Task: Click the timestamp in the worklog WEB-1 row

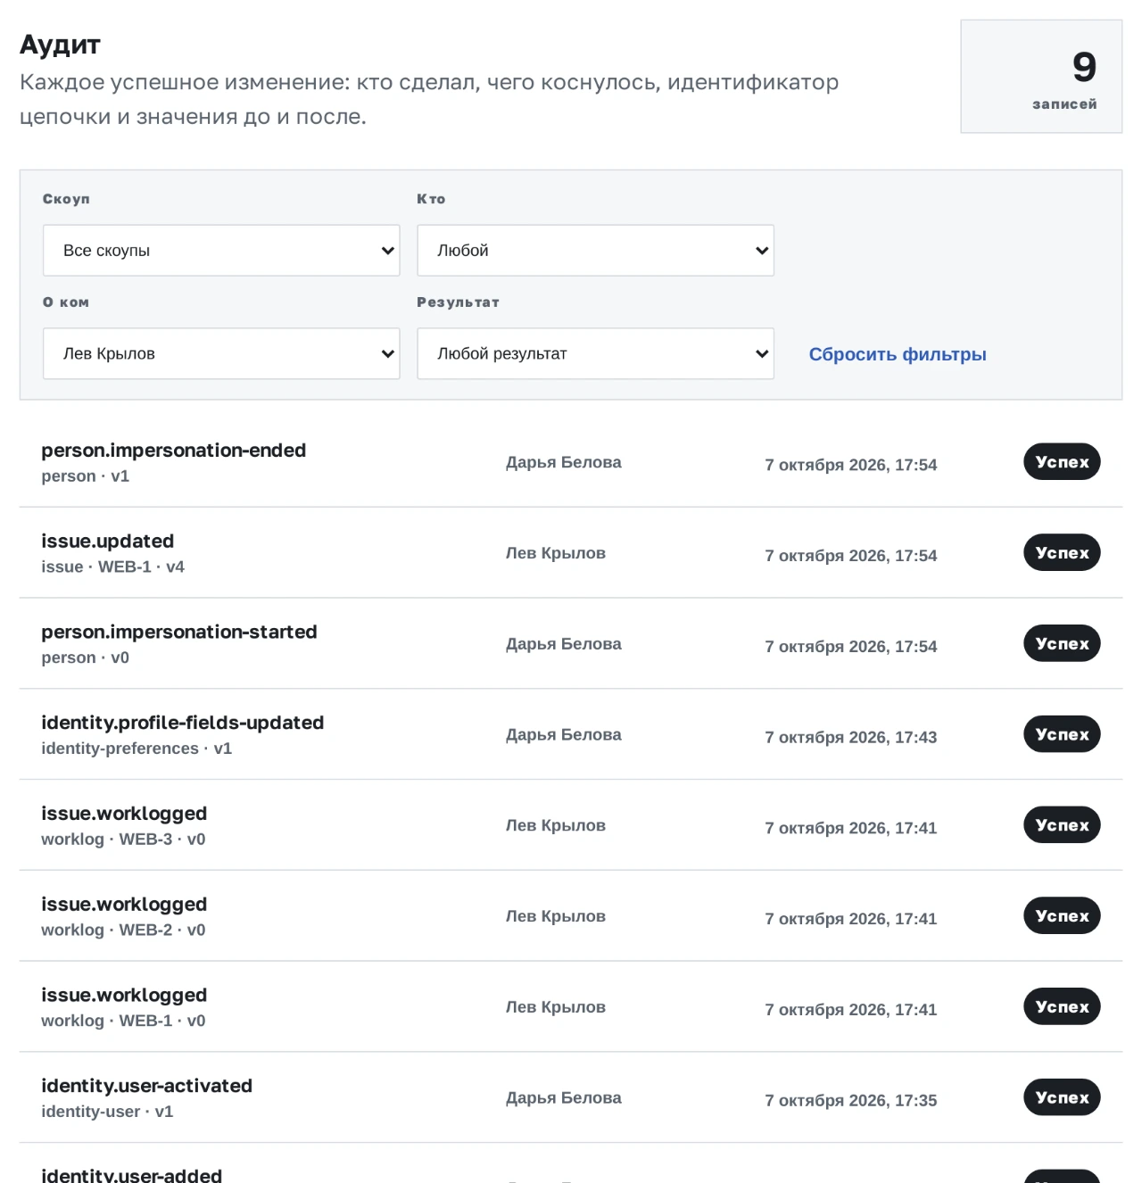Action: point(851,1010)
